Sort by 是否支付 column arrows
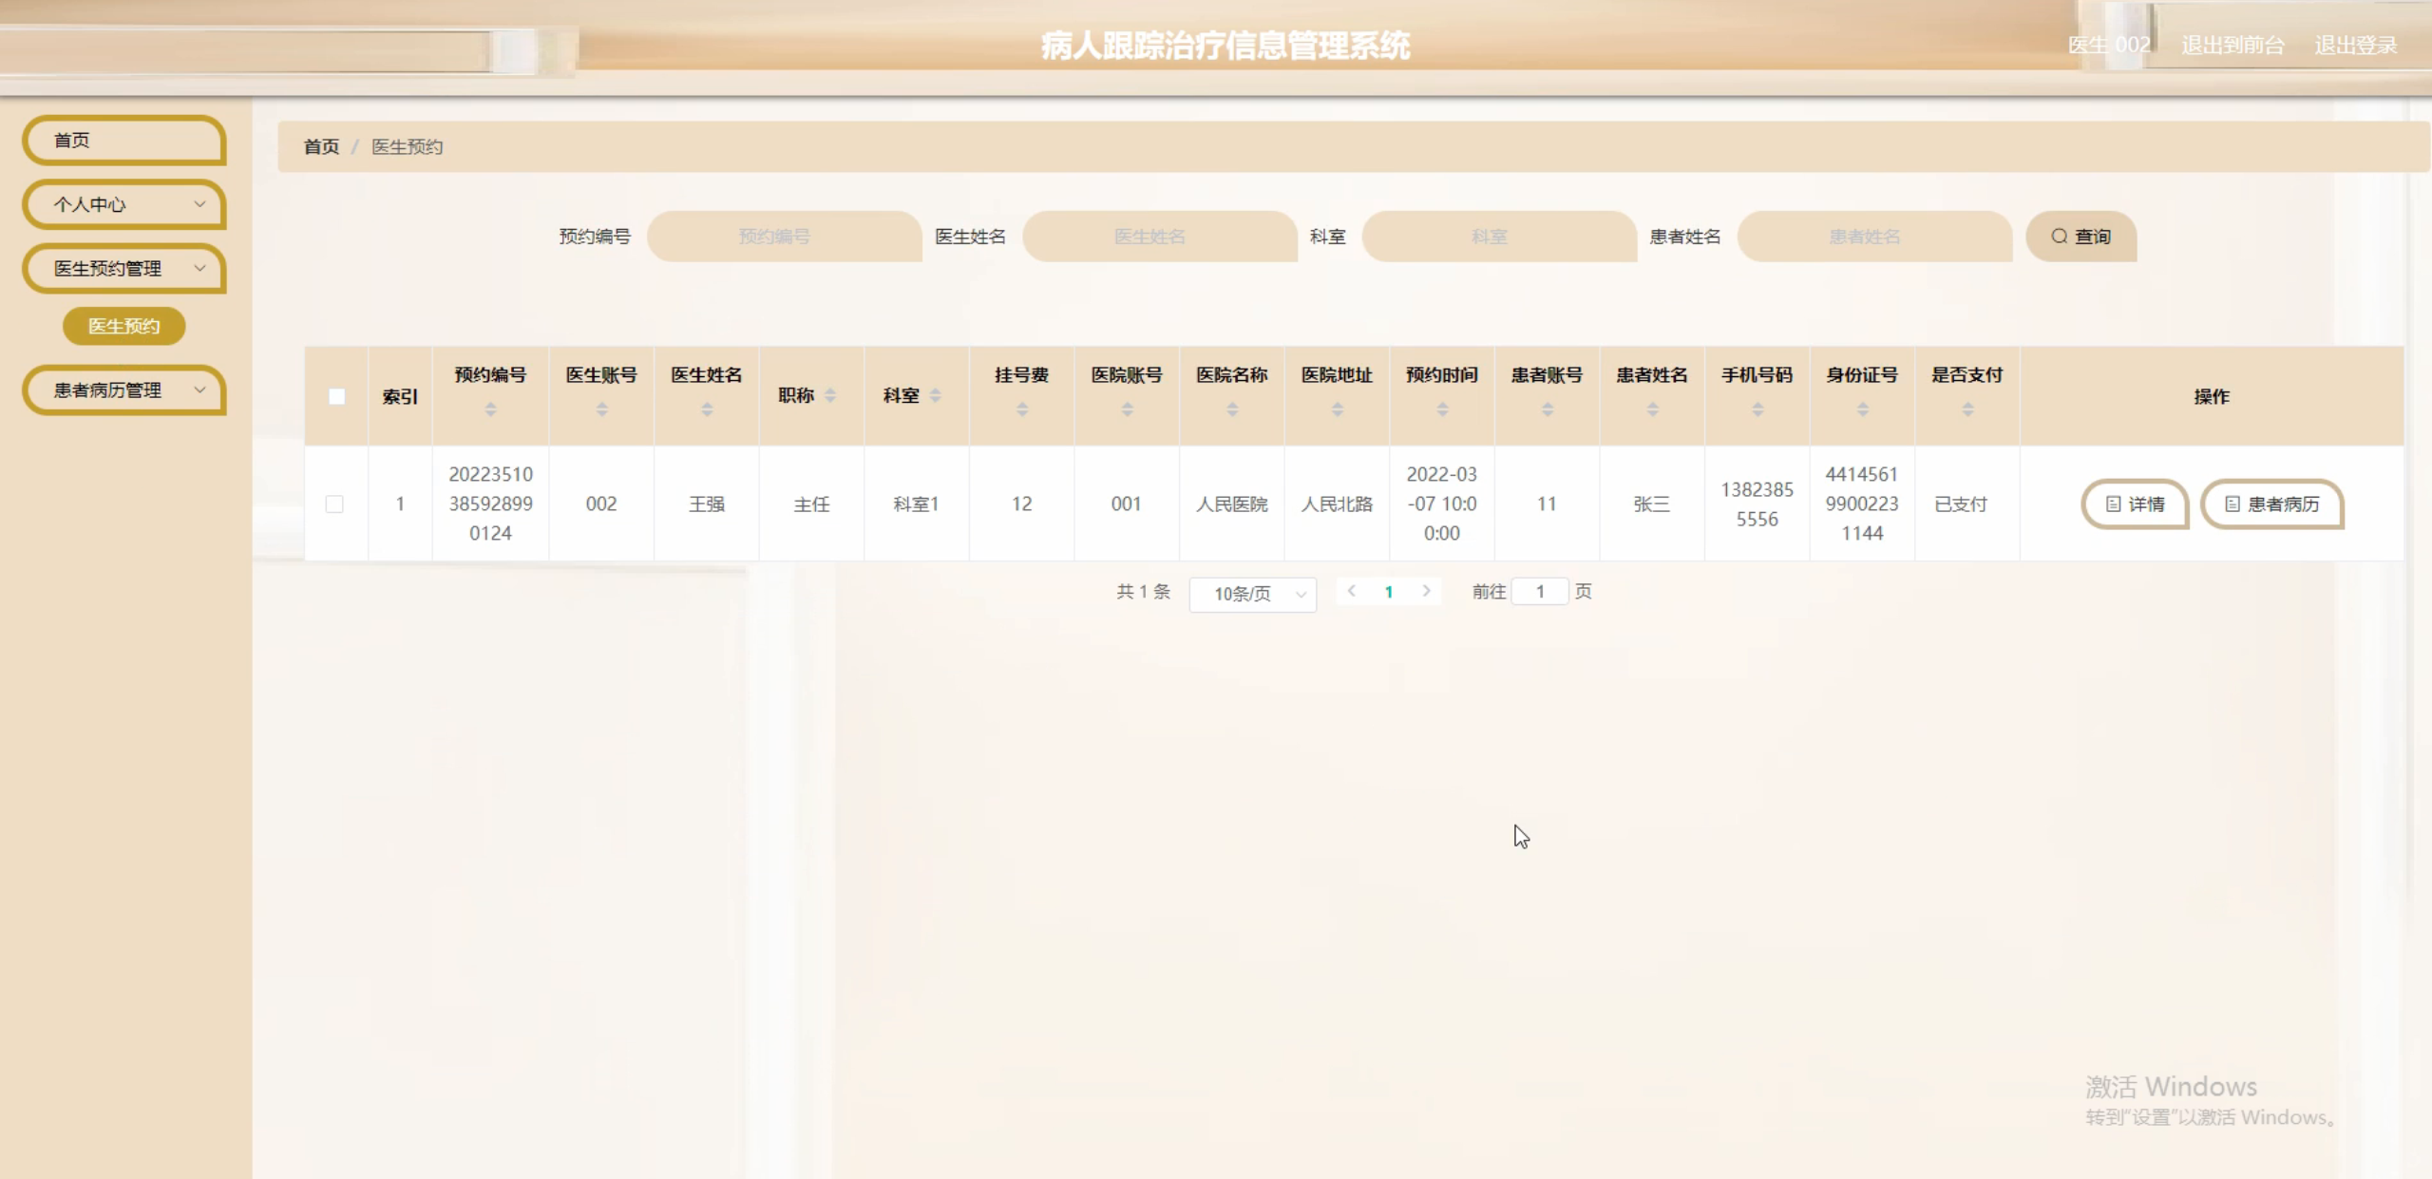2432x1179 pixels. tap(1966, 409)
